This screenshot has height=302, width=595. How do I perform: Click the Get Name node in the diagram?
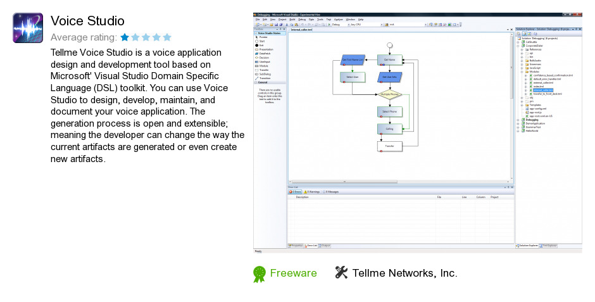[390, 60]
